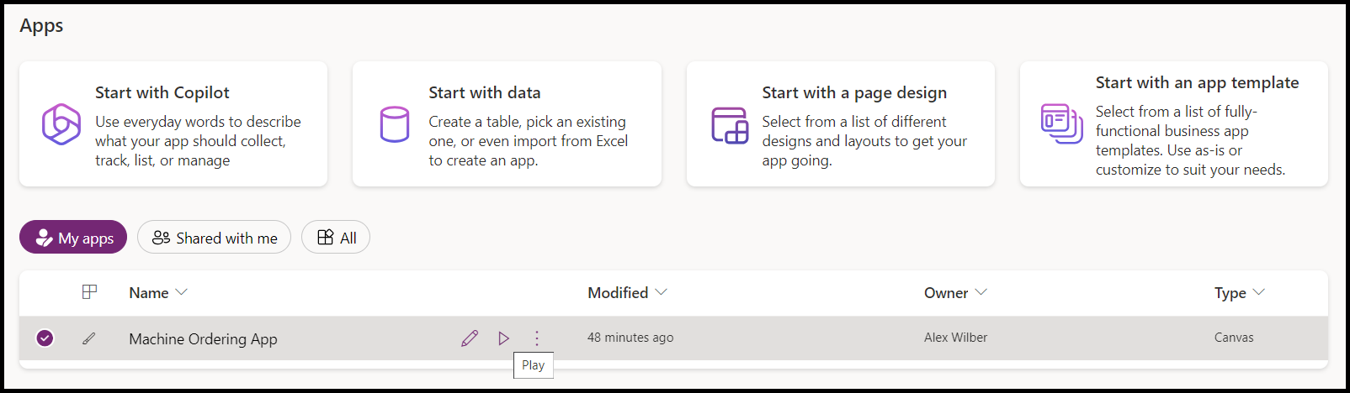Select the My apps tab
This screenshot has width=1350, height=393.
point(73,238)
